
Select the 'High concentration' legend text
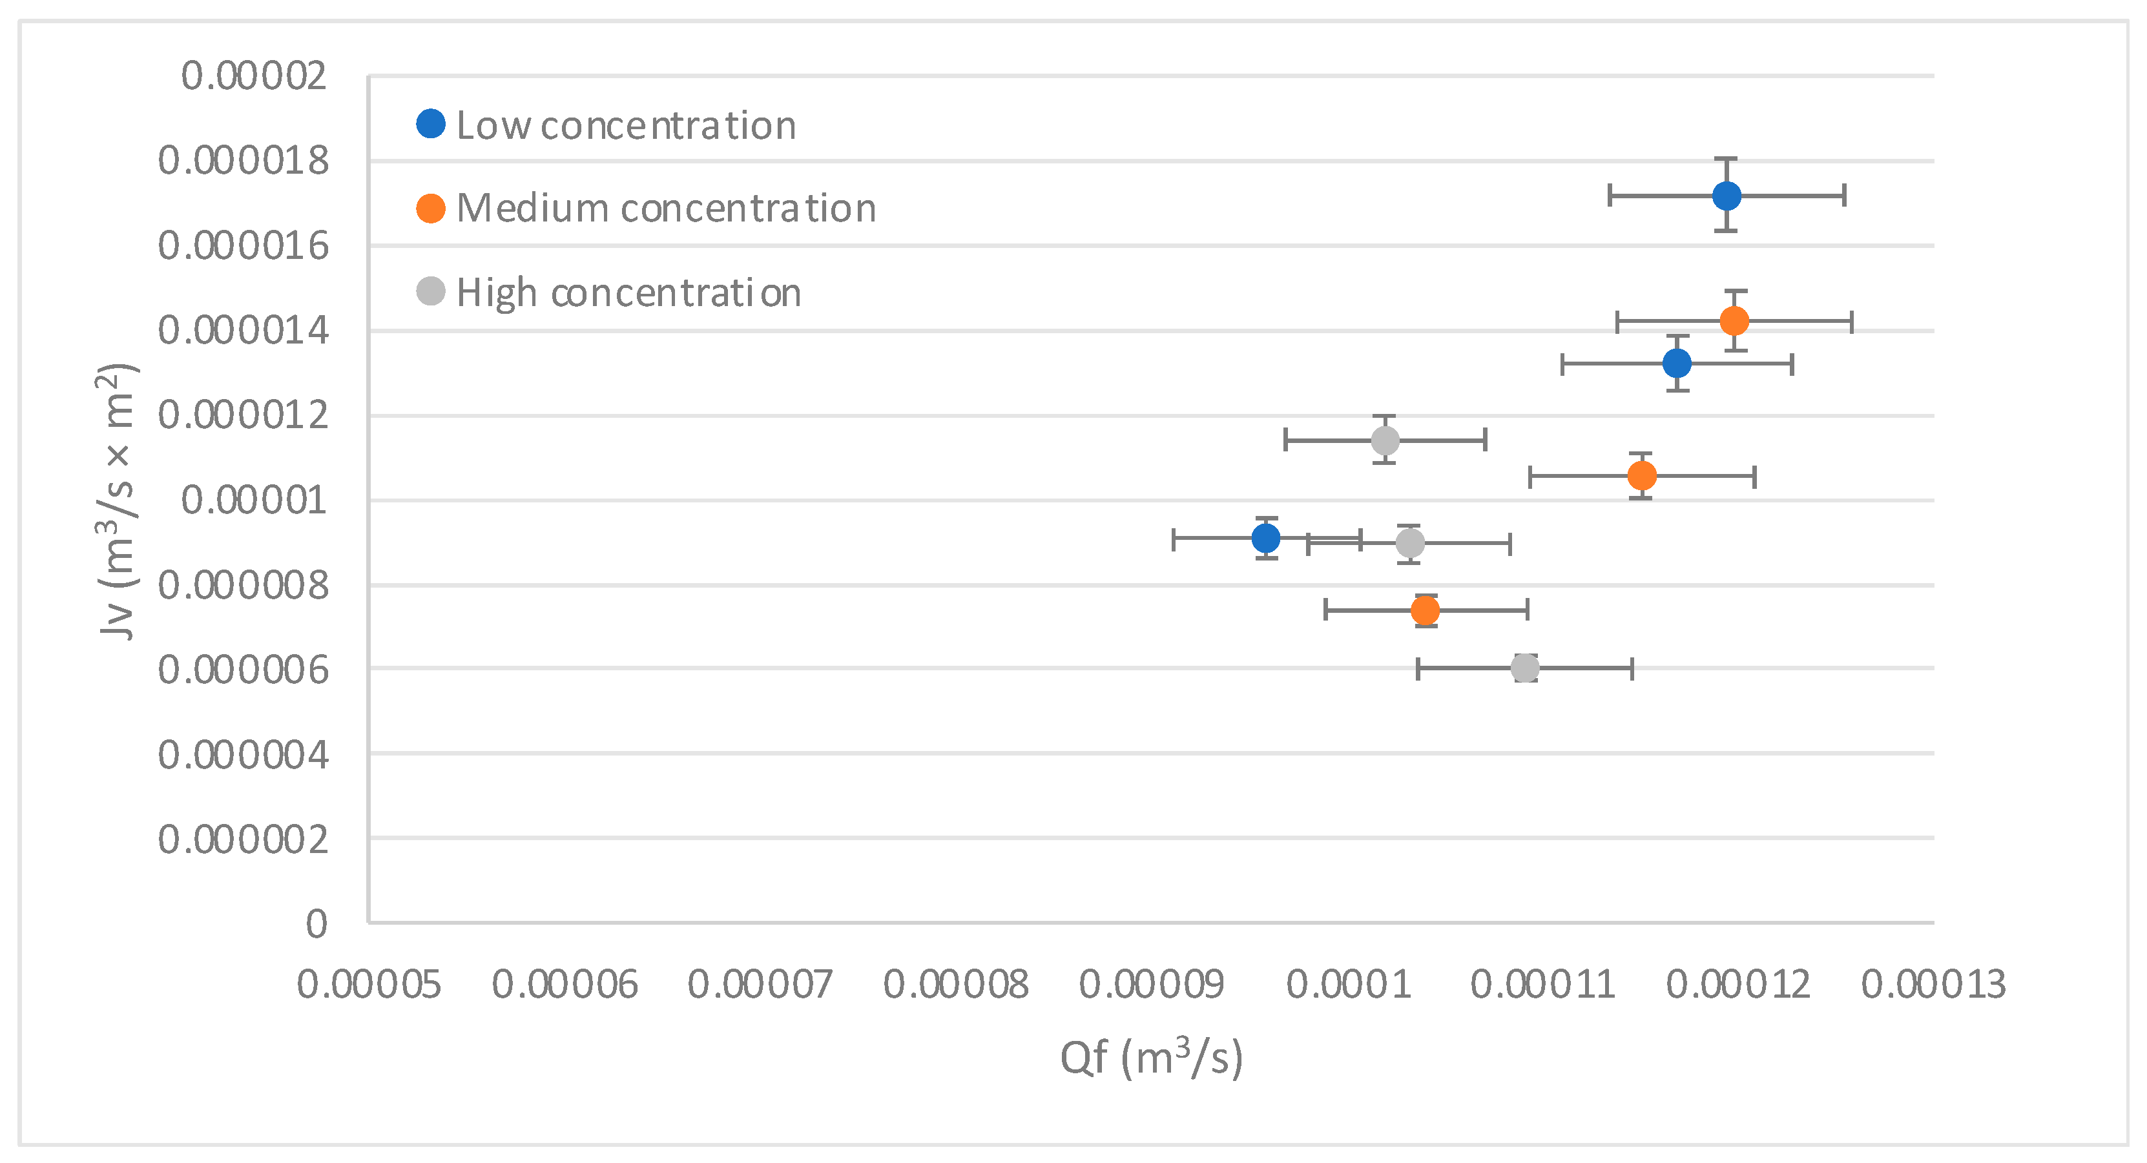[x=628, y=293]
